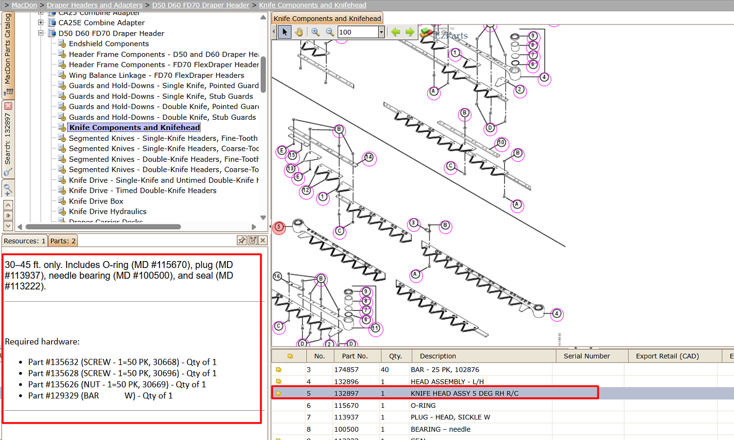The width and height of the screenshot is (734, 440).
Task: Open the zoom level dropdown
Action: [381, 32]
